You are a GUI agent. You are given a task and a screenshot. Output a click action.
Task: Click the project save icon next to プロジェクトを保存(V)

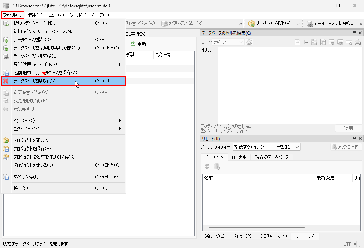point(6,149)
